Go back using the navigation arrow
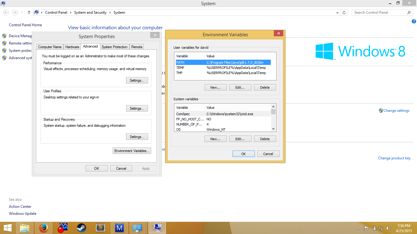The height and width of the screenshot is (234, 417). 6,12
